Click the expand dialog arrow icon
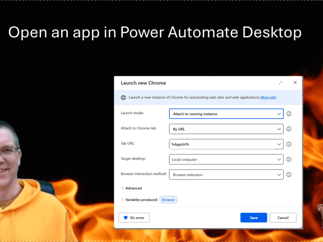 coord(281,83)
